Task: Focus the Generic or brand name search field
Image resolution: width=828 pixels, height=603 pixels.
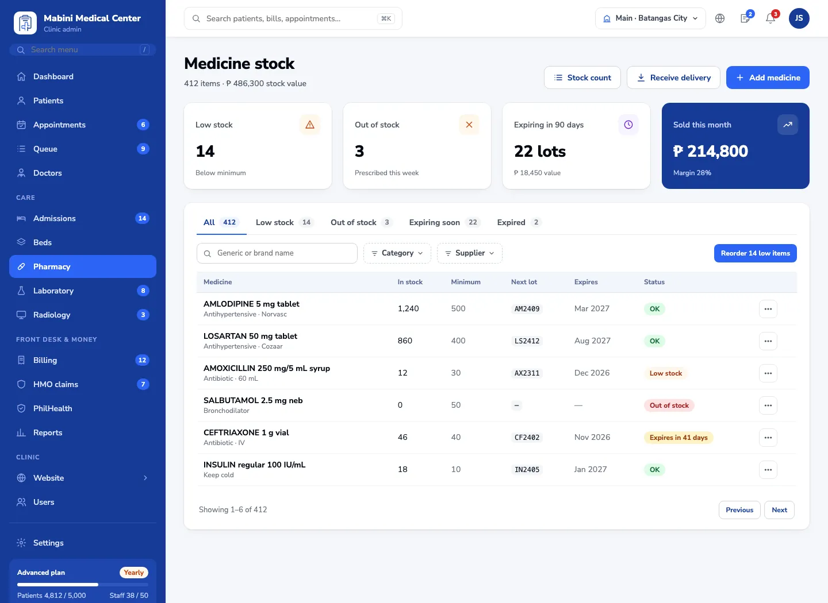Action: click(x=277, y=253)
